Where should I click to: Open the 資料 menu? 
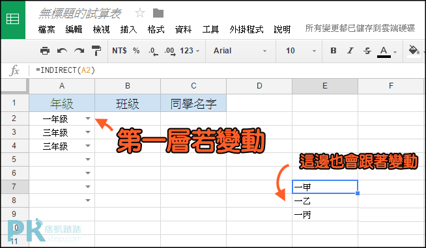(184, 29)
